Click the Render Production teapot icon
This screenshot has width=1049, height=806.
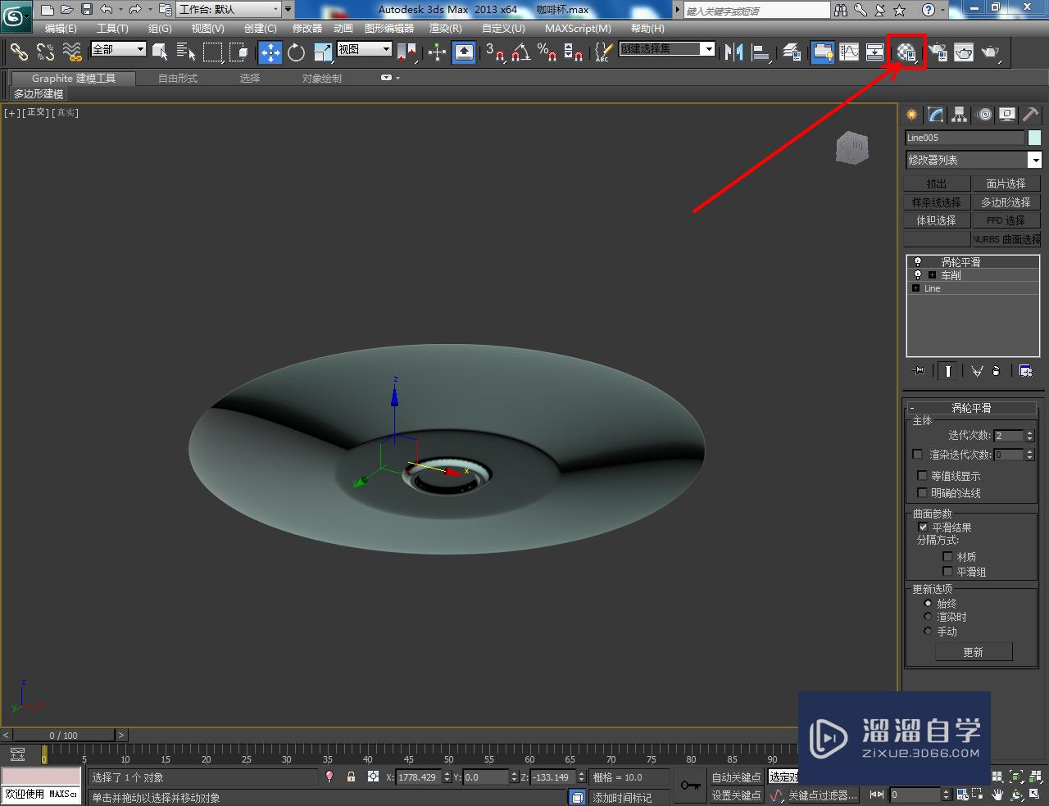[x=991, y=52]
